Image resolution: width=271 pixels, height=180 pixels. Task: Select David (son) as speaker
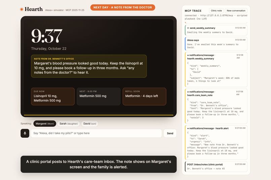90,123
